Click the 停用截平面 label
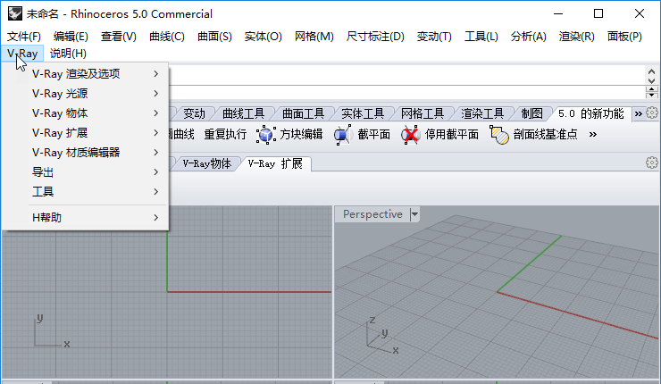 click(451, 135)
